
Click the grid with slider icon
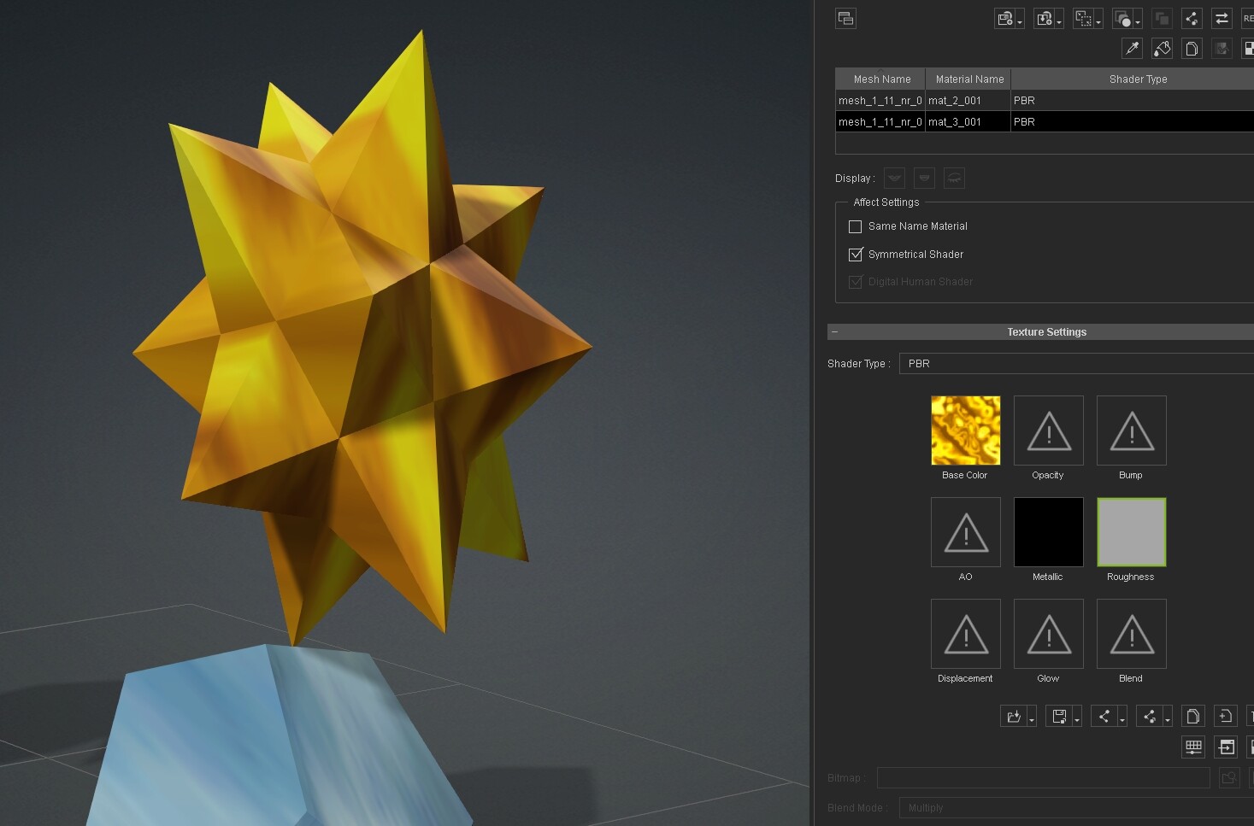point(1193,747)
